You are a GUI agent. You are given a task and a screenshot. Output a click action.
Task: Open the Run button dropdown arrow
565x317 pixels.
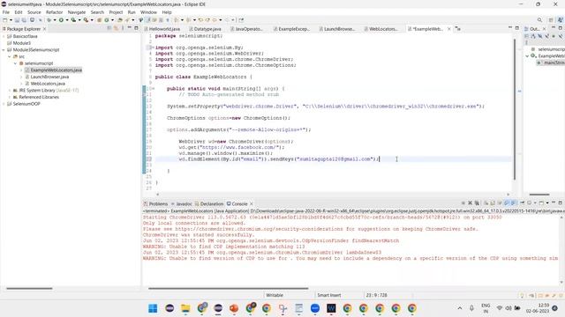[67, 20]
